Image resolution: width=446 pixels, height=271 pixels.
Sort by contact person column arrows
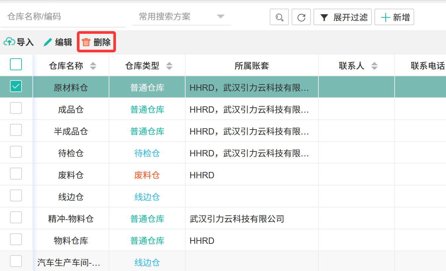pyautogui.click(x=374, y=66)
